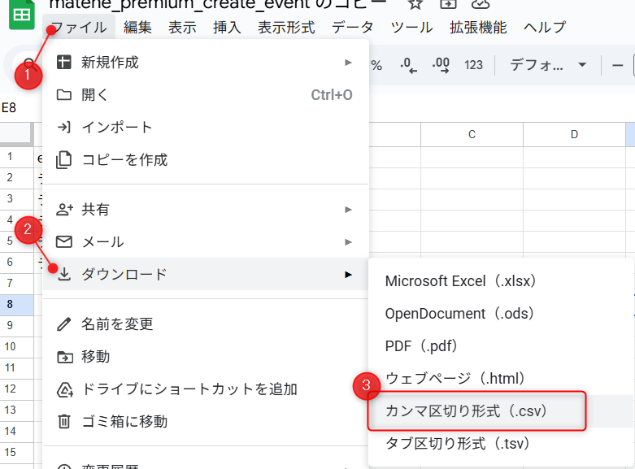Image resolution: width=635 pixels, height=469 pixels.
Task: Click the Google Sheets home logo
Action: pos(22,15)
